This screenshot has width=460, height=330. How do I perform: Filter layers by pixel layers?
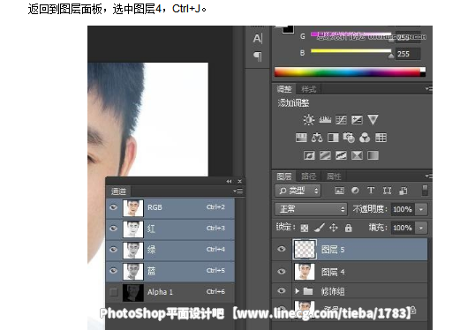click(x=339, y=191)
